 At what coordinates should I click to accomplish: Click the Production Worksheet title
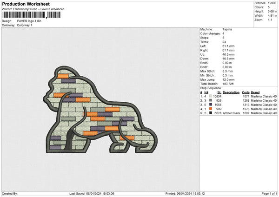coord(26,4)
